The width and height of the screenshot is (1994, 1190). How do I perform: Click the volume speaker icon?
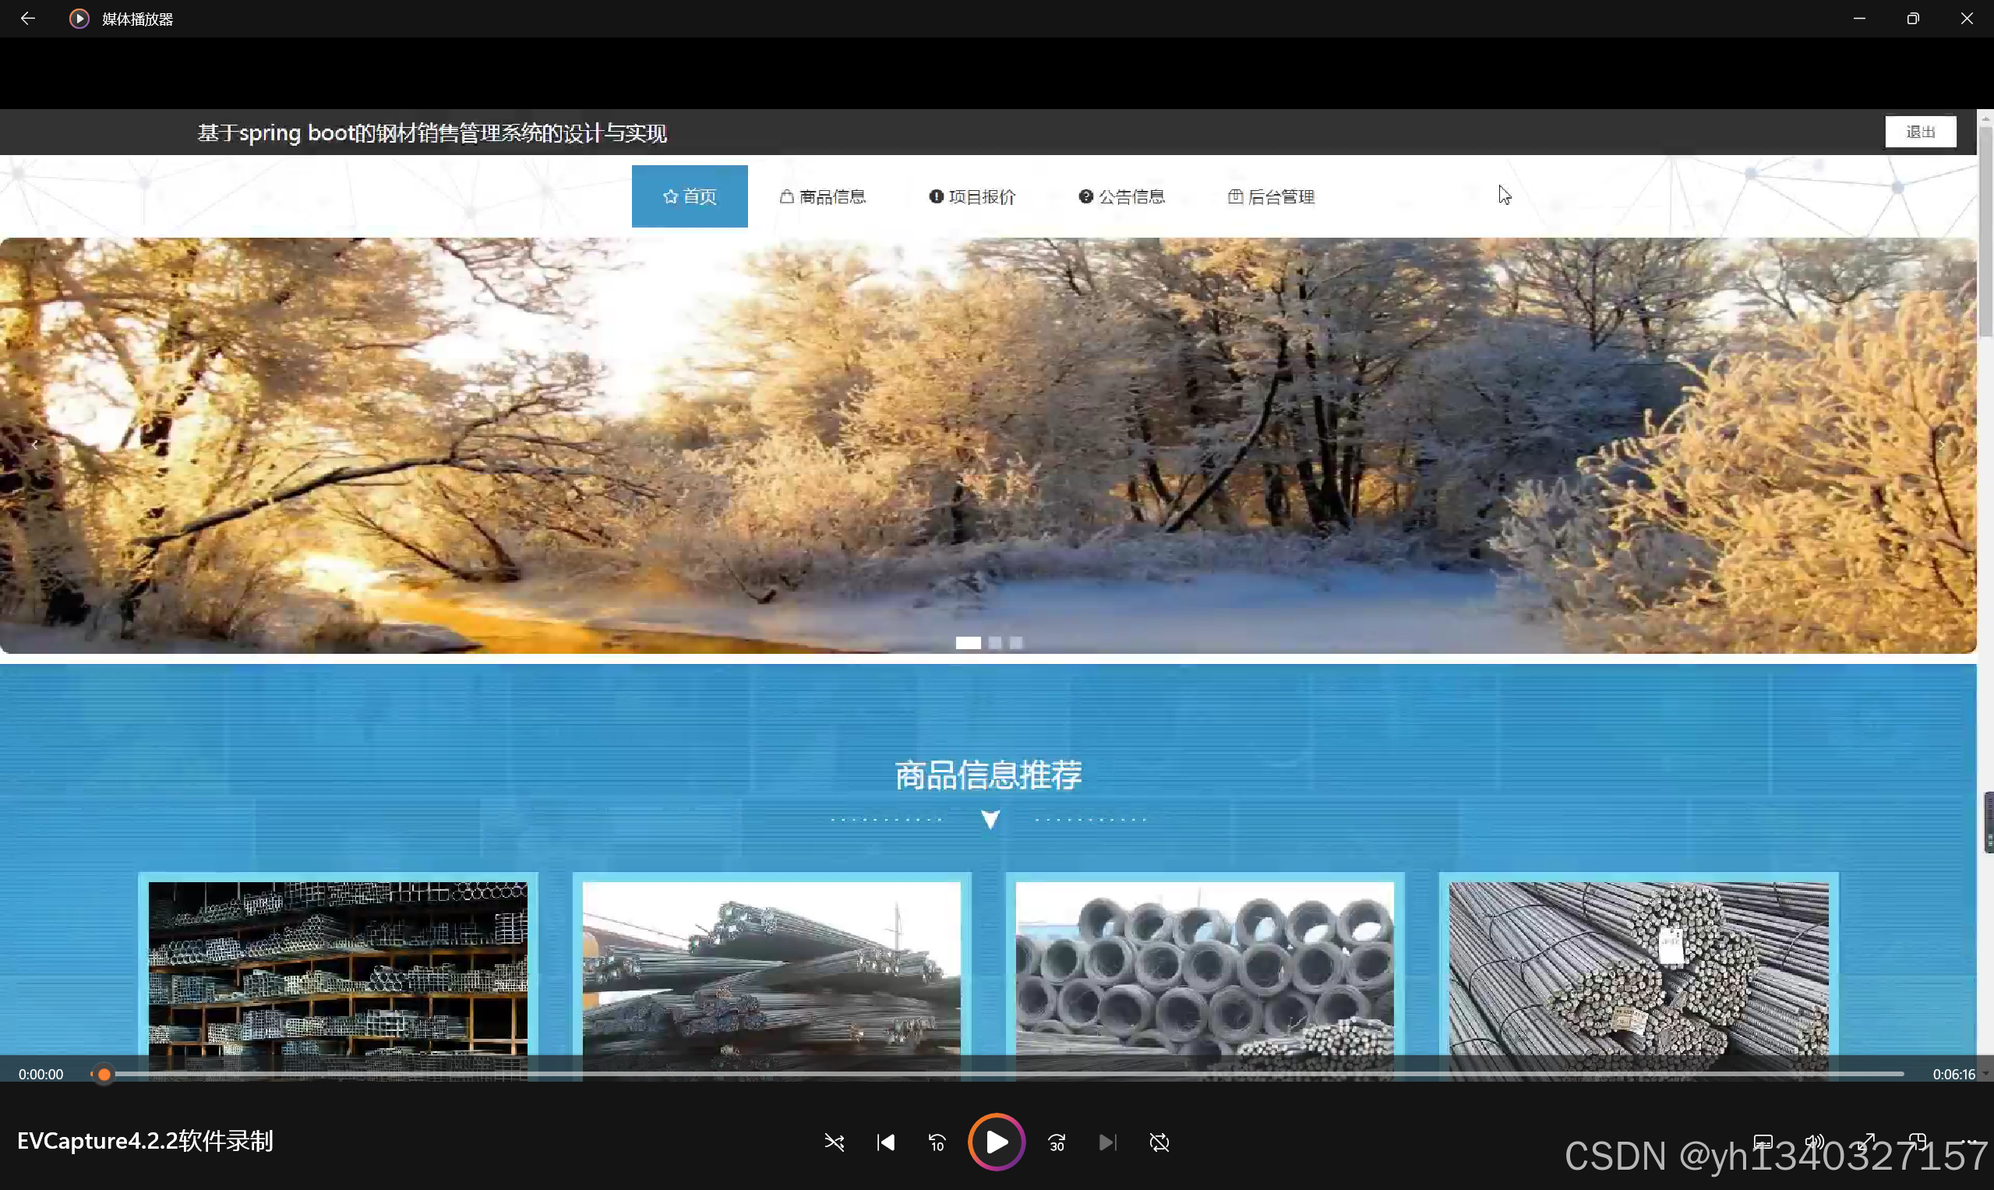point(1815,1141)
